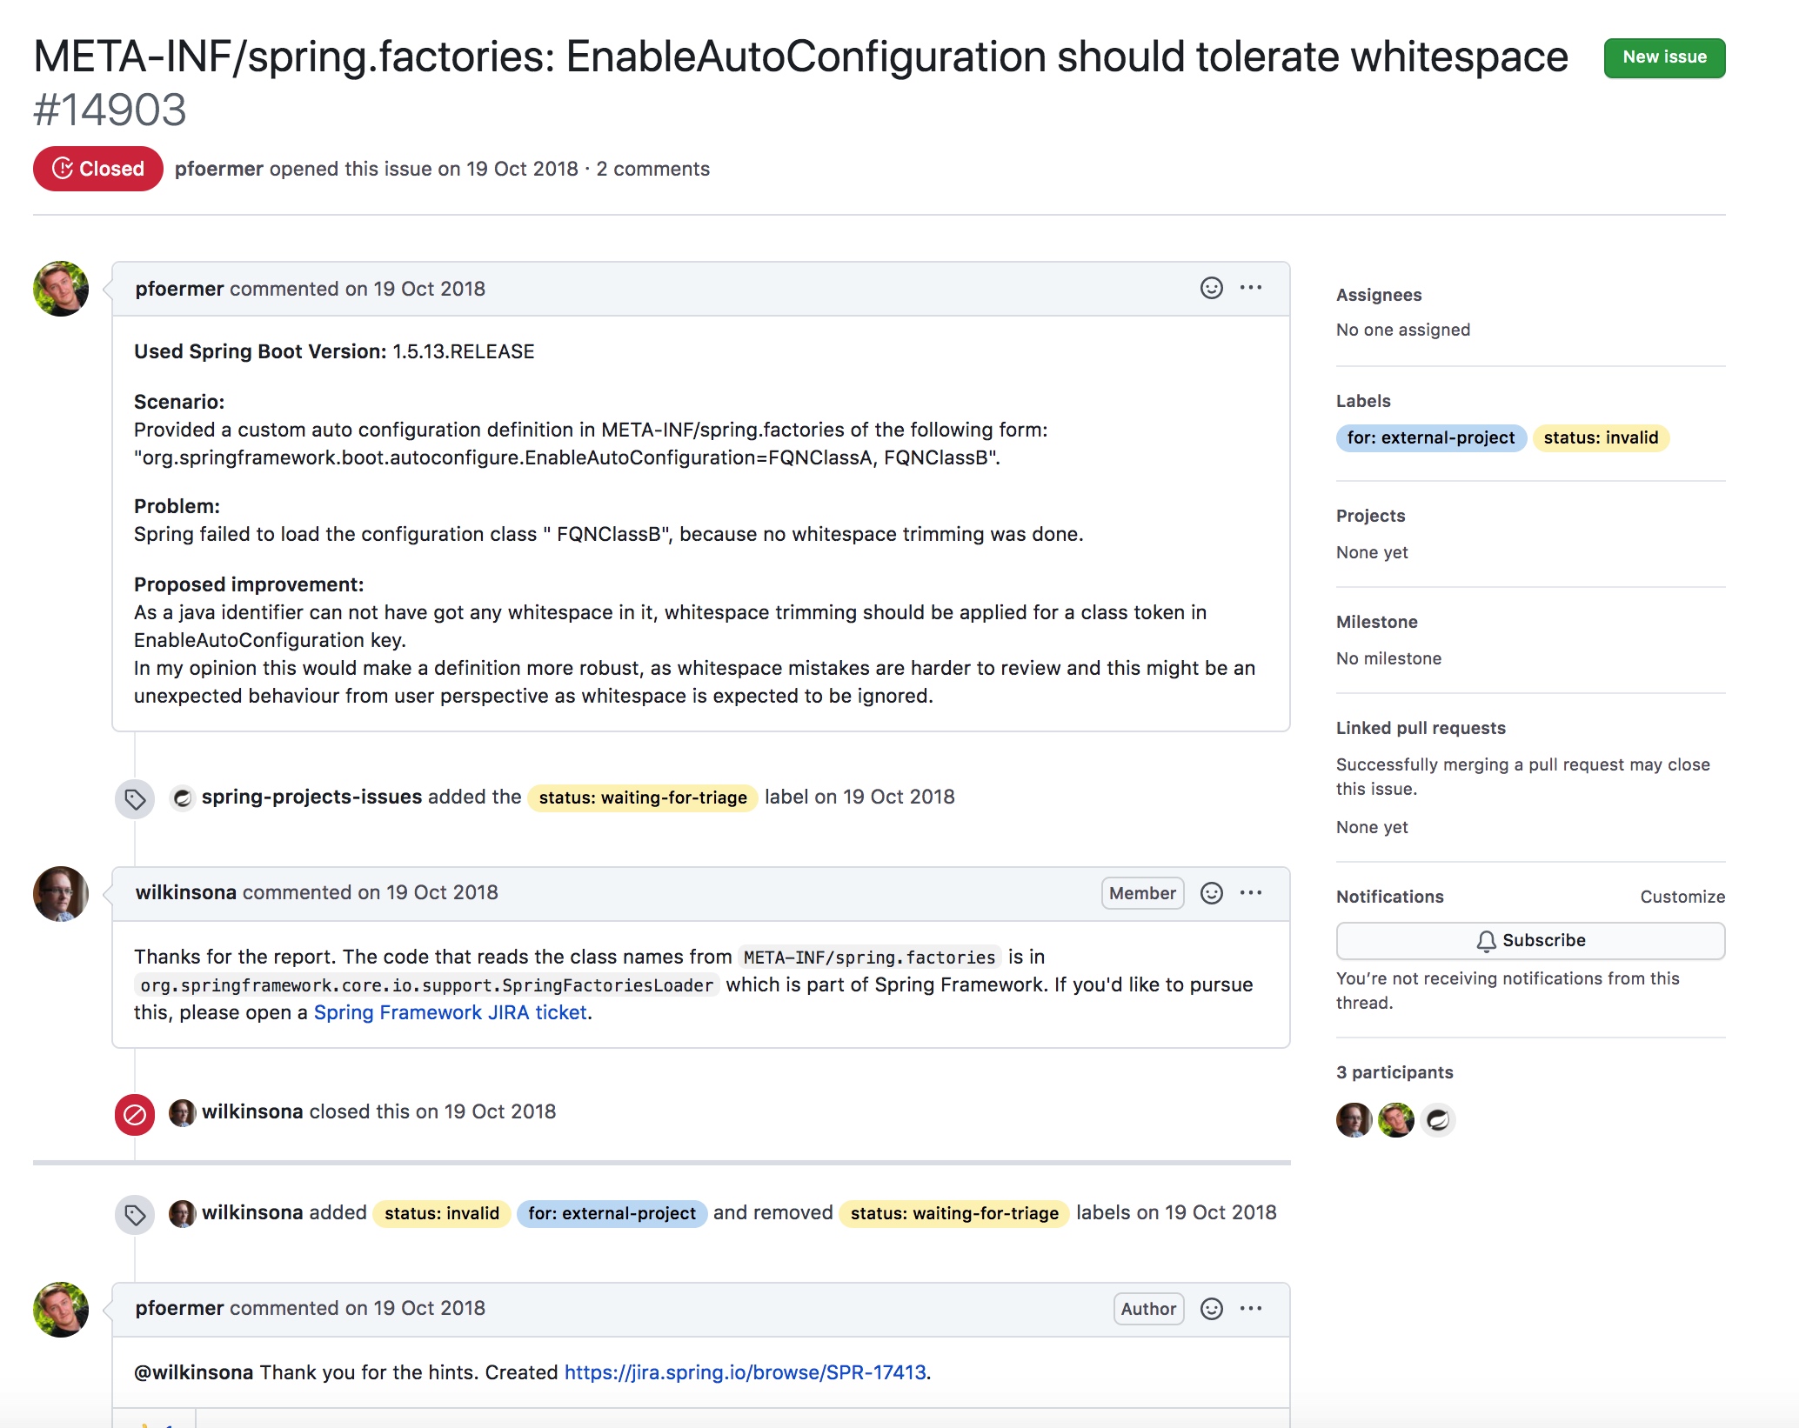The image size is (1799, 1428).
Task: Add reaction to pfoermer's first comment
Action: (x=1211, y=288)
